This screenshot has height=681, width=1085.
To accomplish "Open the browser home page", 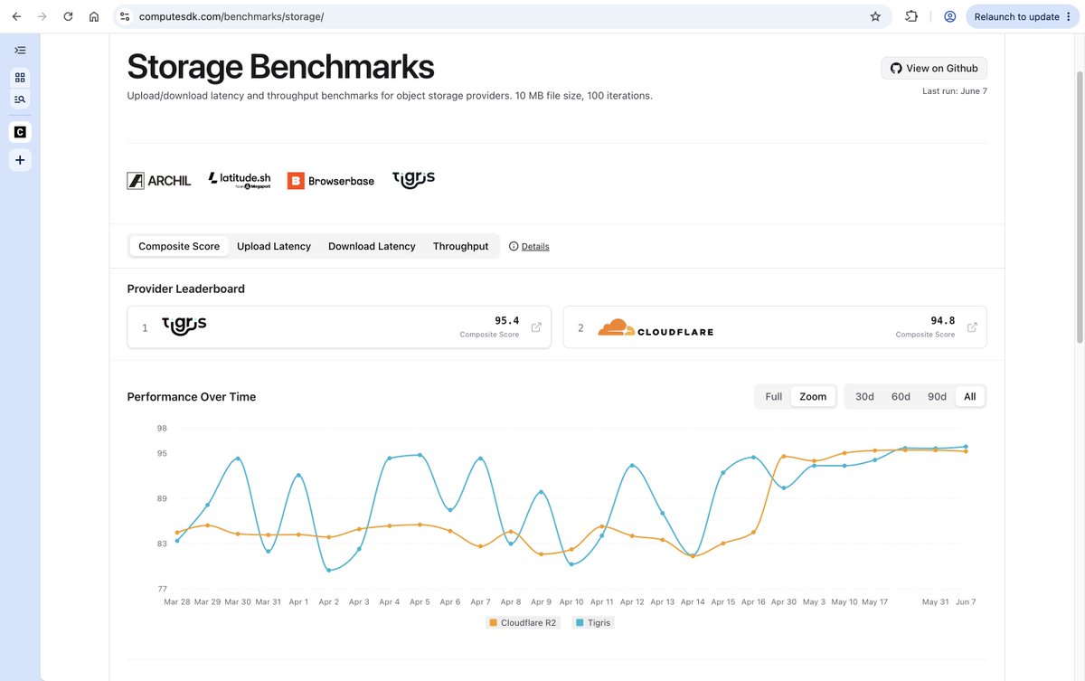I will point(94,16).
